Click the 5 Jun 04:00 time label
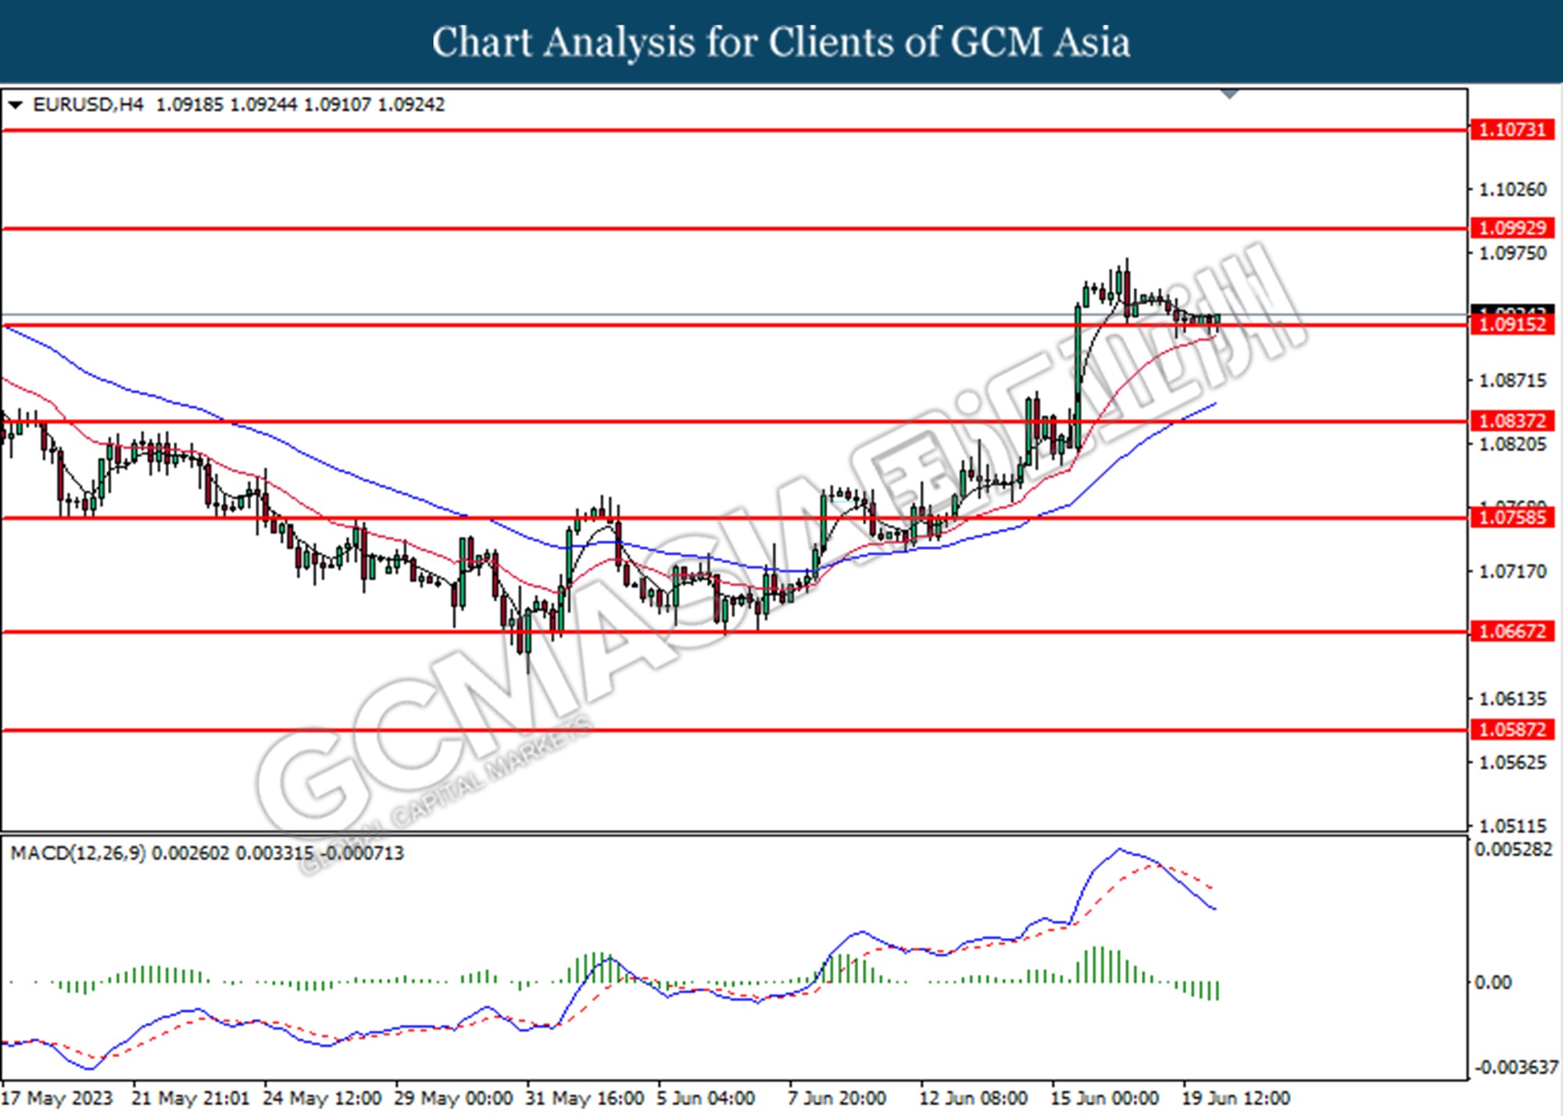This screenshot has width=1563, height=1116. point(706,1098)
